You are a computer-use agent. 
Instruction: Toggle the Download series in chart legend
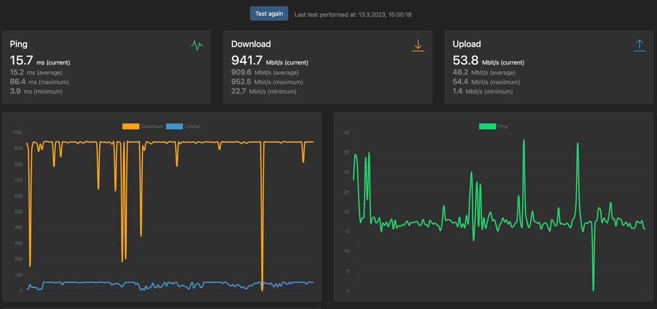coord(143,126)
